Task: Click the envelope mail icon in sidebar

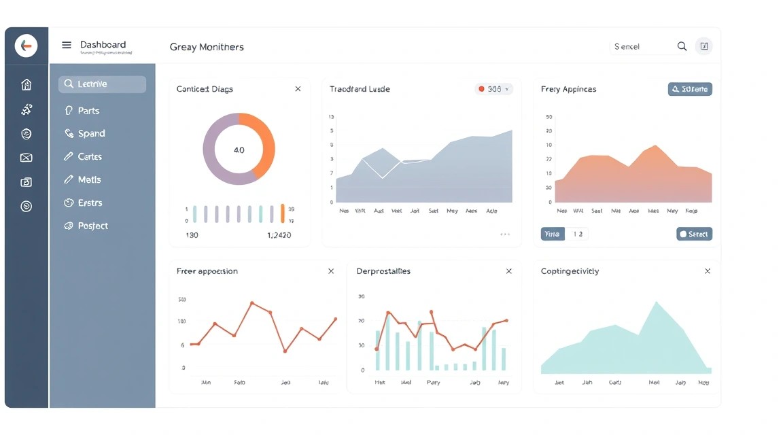Action: click(27, 158)
